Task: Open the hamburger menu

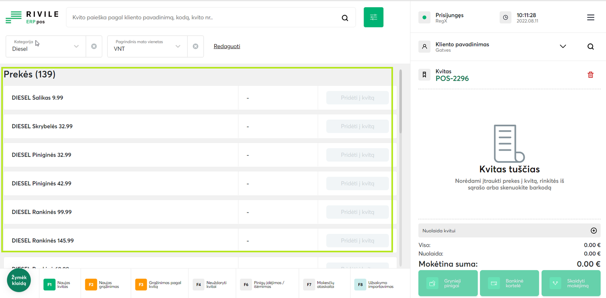Action: pyautogui.click(x=590, y=17)
